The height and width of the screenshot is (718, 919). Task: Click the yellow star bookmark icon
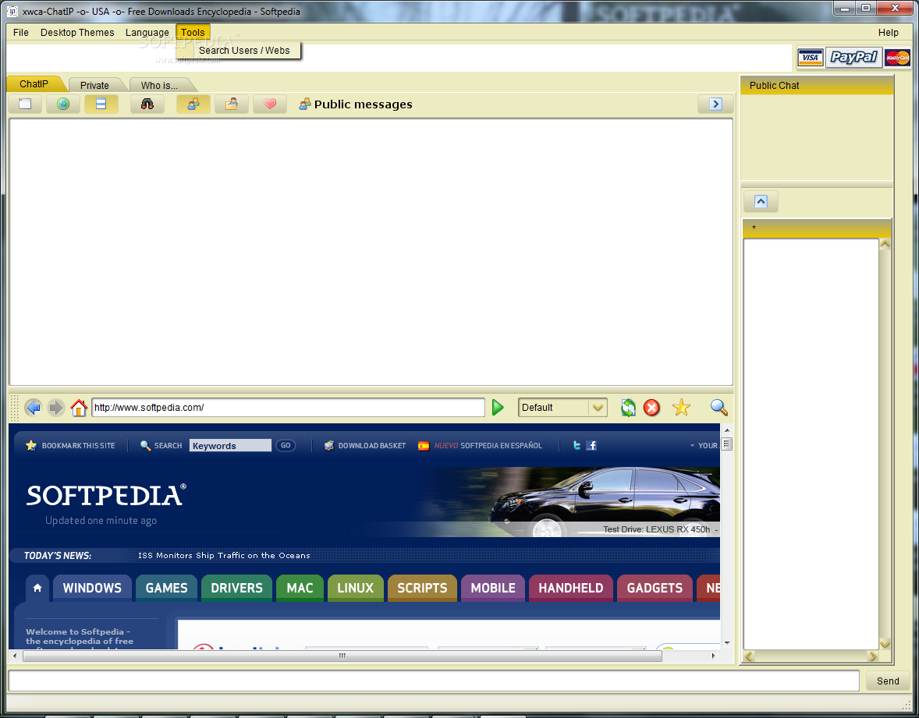pyautogui.click(x=681, y=407)
